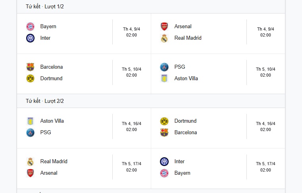Click the Th 4, 16/4 time for Aston Villa vs PSG

coord(131,126)
